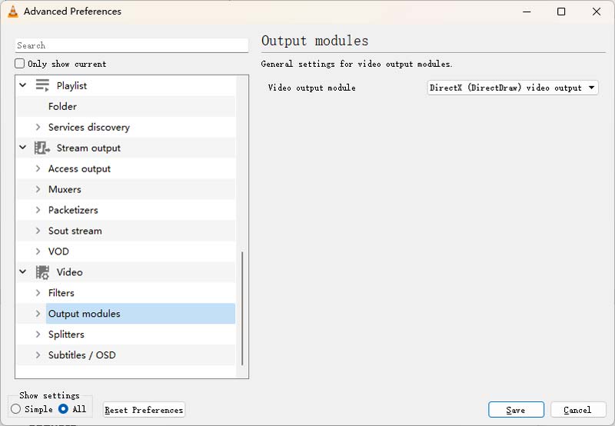This screenshot has height=426, width=615.
Task: Expand the Filters node
Action: tap(38, 293)
